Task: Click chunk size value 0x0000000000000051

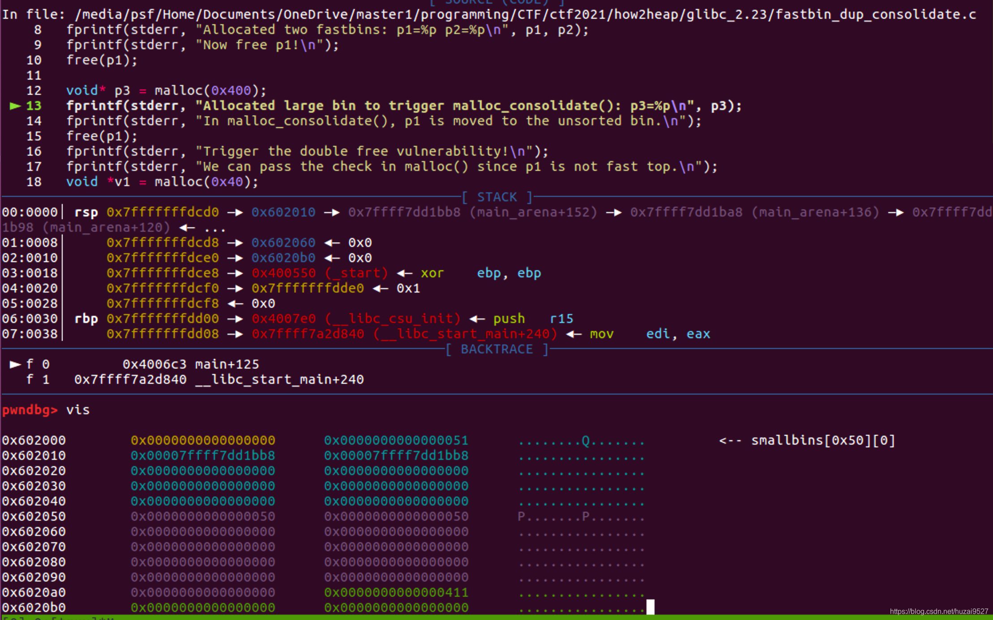Action: [396, 441]
